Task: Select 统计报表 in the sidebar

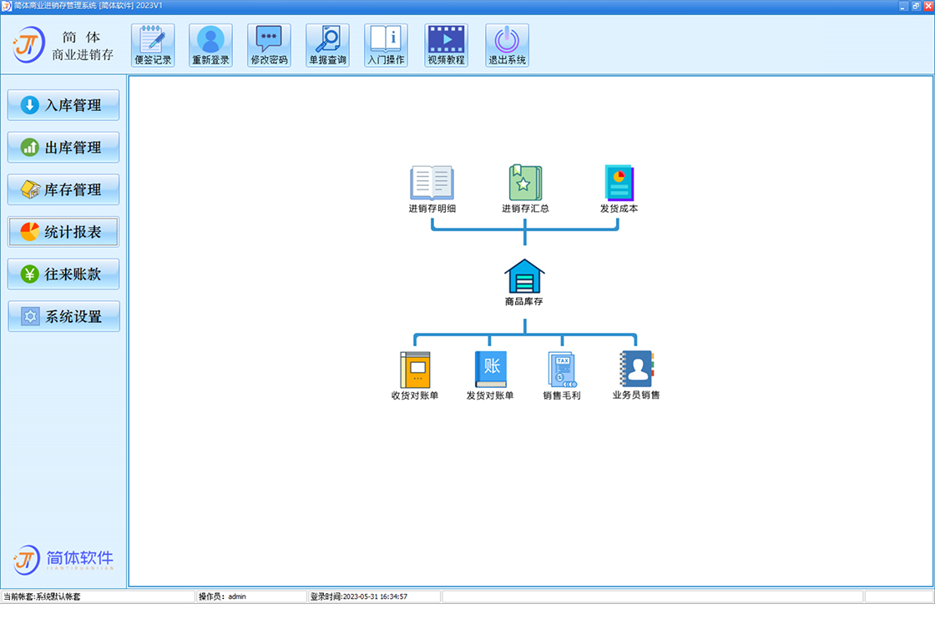Action: click(63, 232)
